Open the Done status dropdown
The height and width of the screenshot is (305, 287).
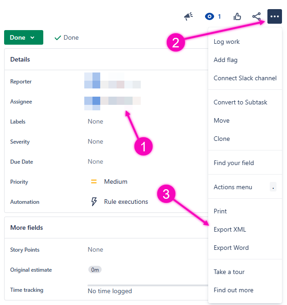(x=24, y=37)
